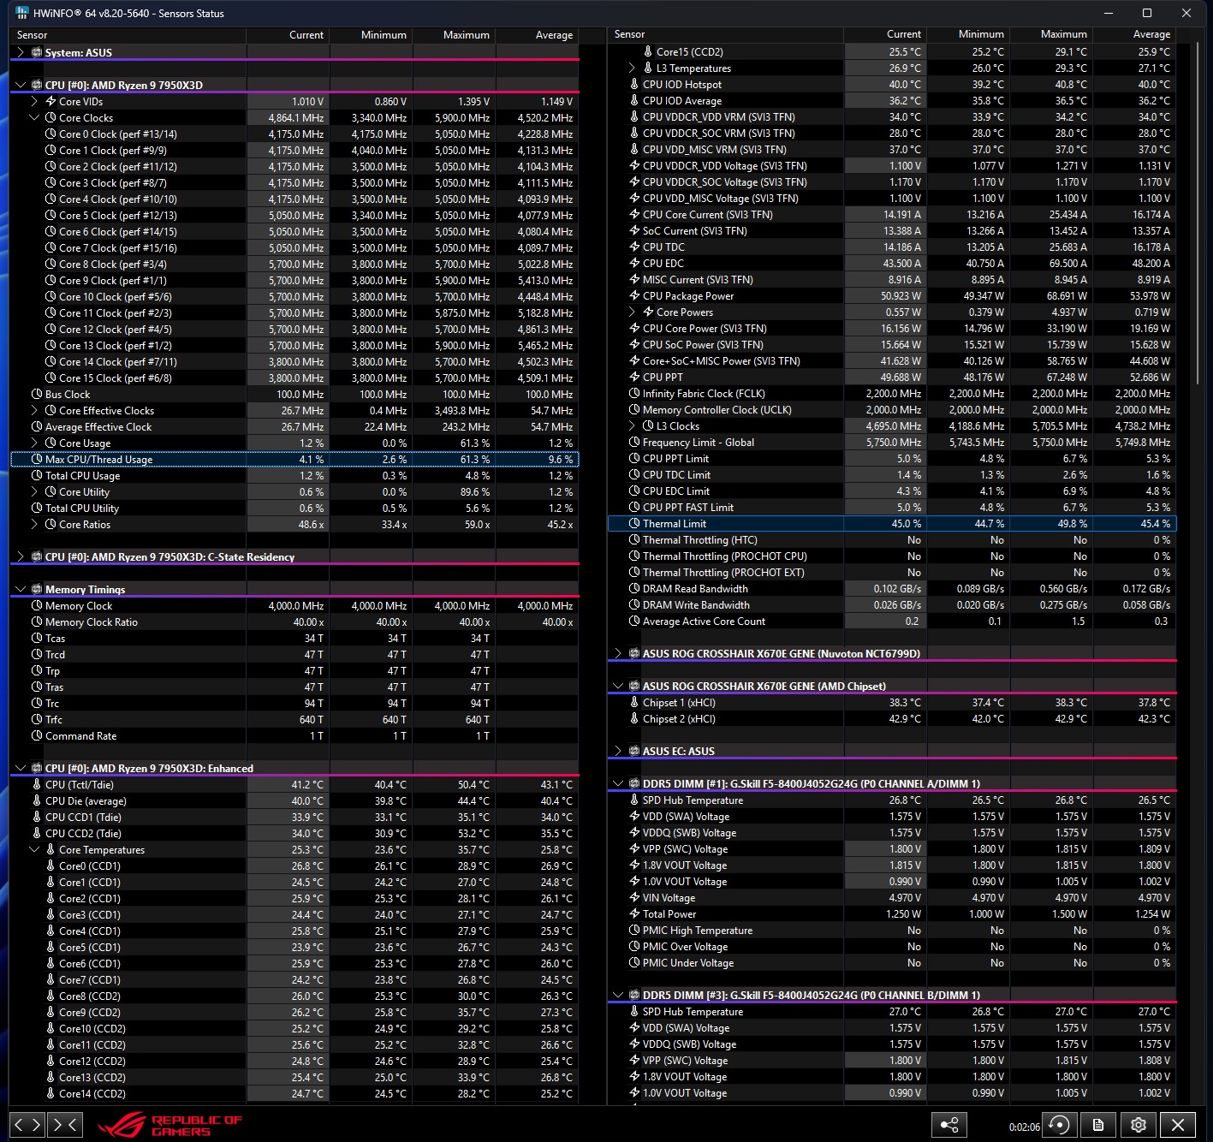This screenshot has height=1142, width=1213.
Task: Expand ASUS EC: ASUS sensor group
Action: tap(618, 752)
